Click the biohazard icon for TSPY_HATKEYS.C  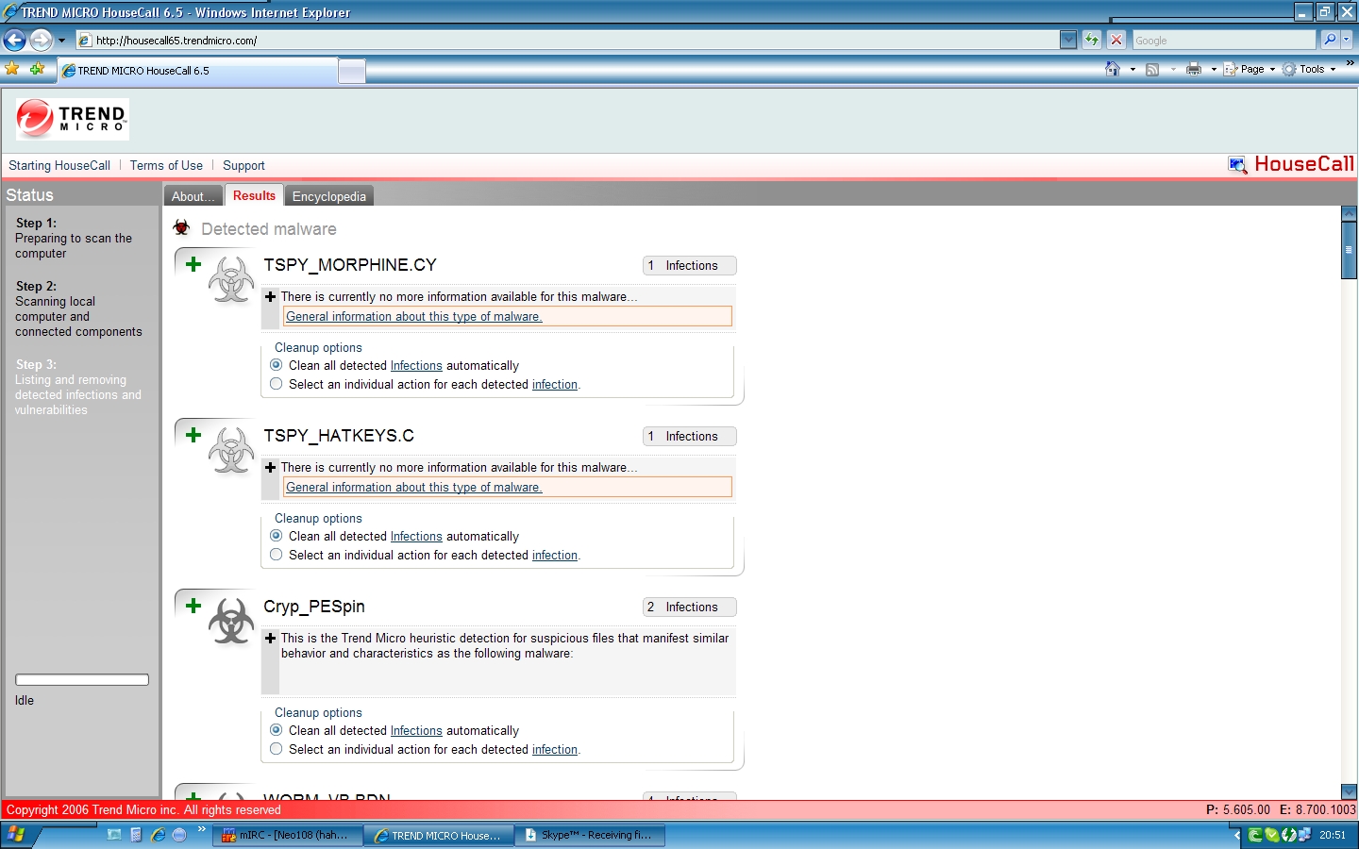click(x=231, y=450)
